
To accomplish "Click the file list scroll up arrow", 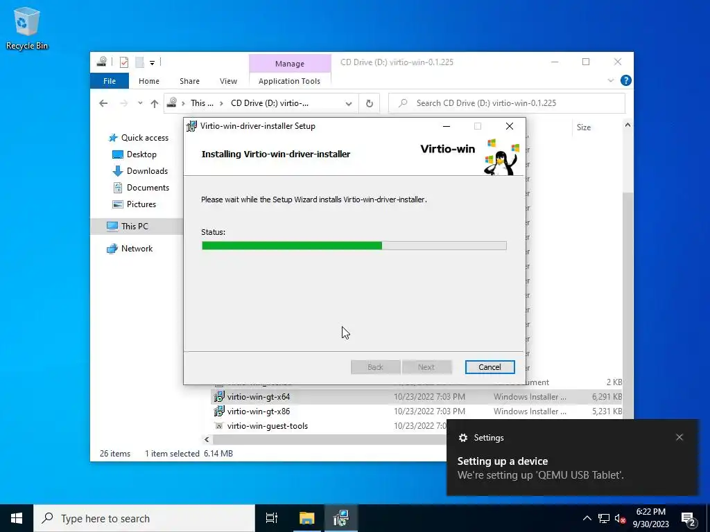I will [627, 125].
